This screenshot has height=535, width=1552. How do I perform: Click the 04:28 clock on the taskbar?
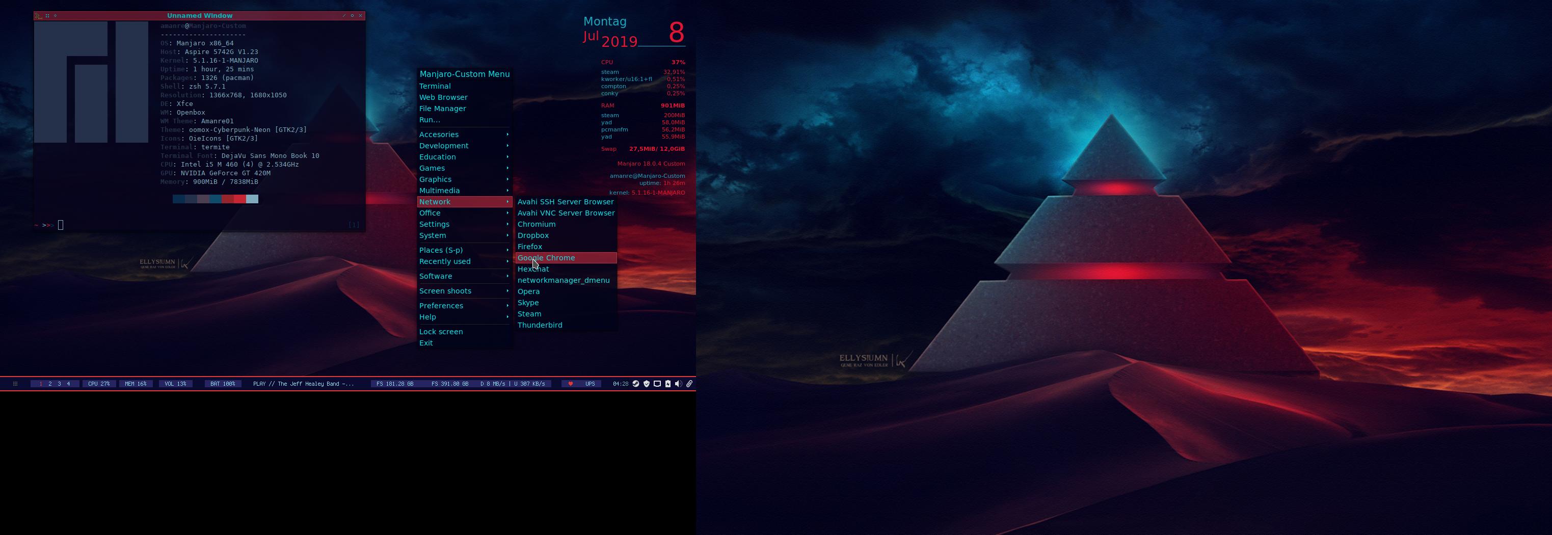[x=620, y=384]
